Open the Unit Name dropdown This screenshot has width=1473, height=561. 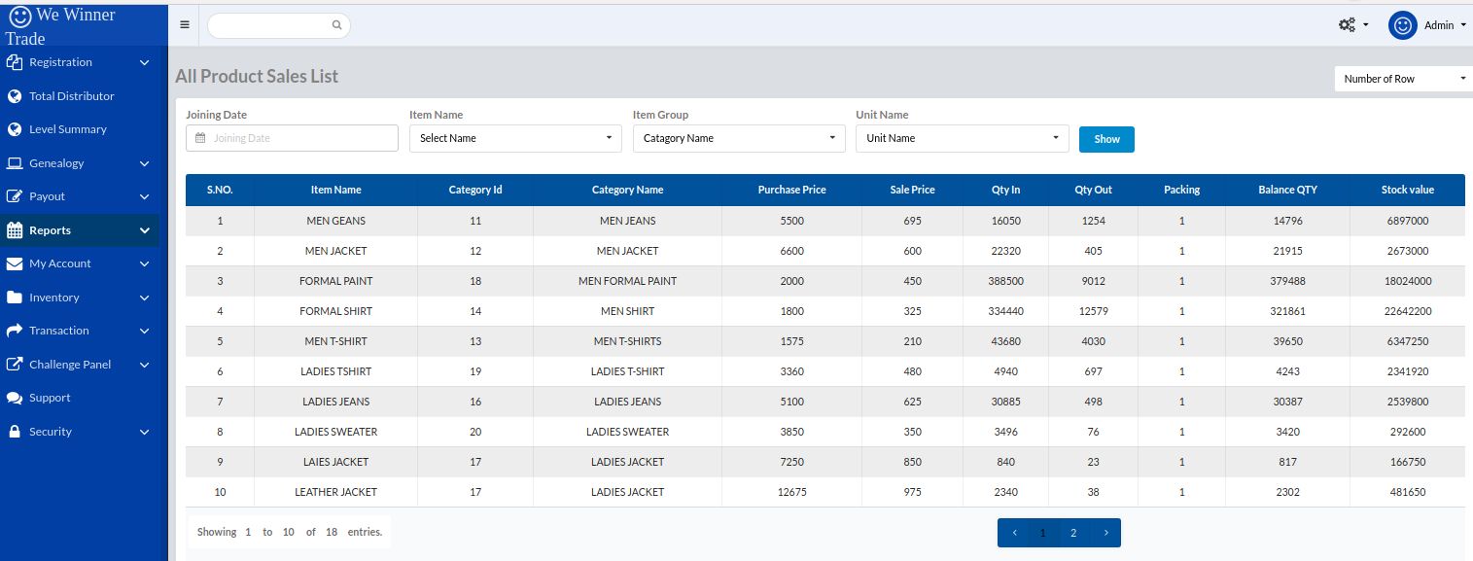tap(962, 138)
